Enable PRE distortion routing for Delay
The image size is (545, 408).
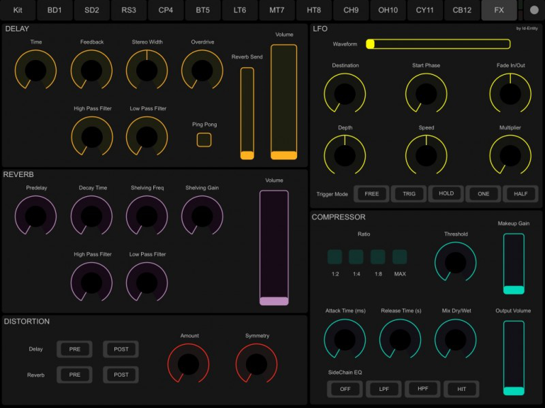[74, 349]
